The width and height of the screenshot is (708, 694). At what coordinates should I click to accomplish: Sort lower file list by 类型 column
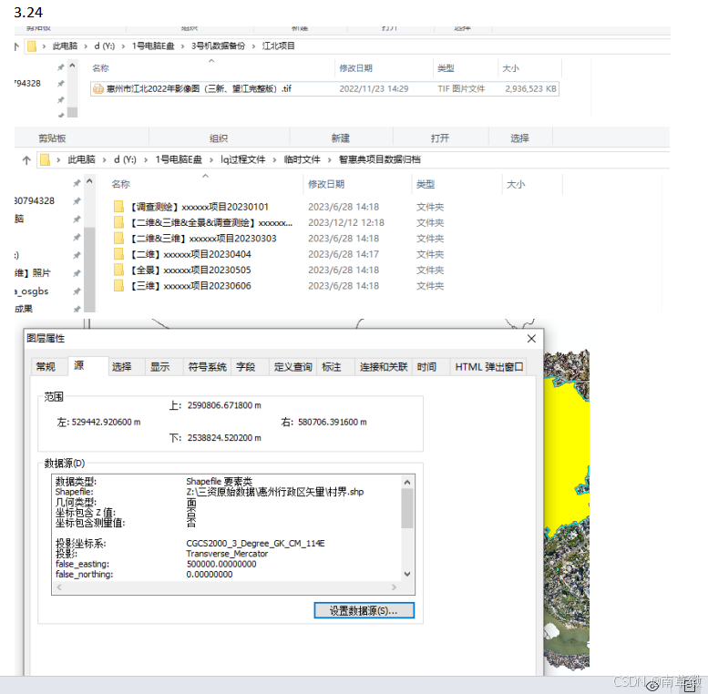click(426, 184)
